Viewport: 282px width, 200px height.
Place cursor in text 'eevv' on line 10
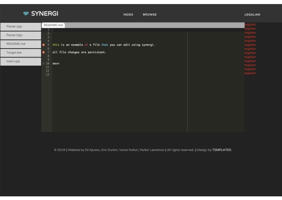(x=56, y=64)
